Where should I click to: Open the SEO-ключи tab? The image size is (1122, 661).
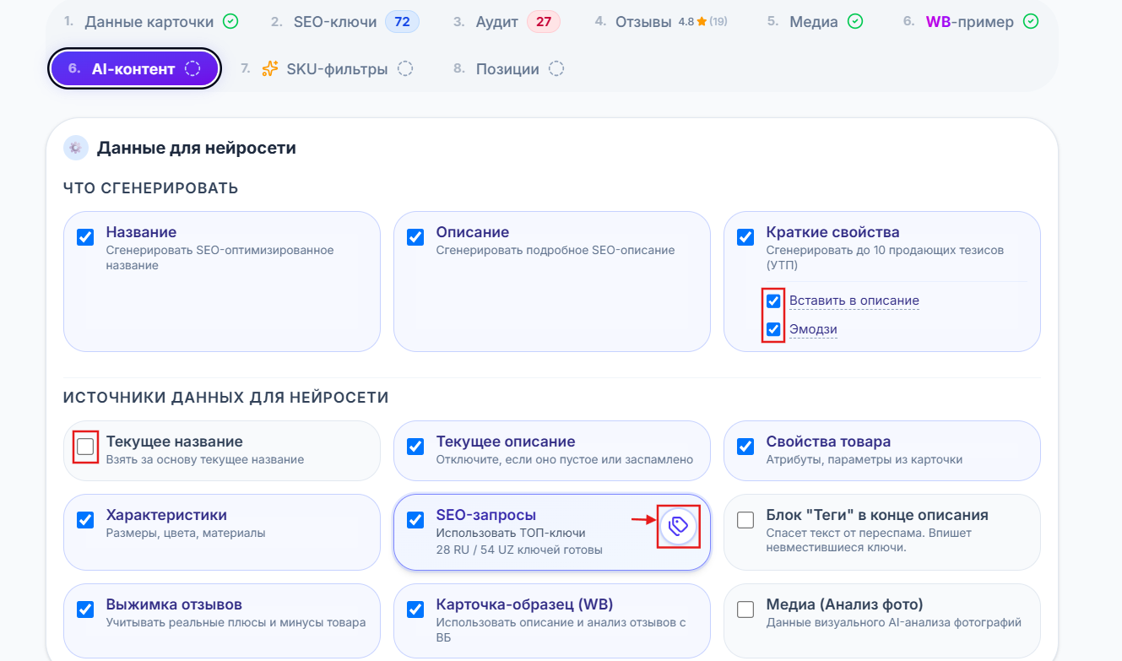tap(344, 21)
